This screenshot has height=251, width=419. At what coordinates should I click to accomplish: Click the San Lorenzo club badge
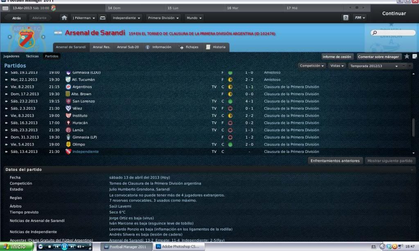(x=68, y=101)
